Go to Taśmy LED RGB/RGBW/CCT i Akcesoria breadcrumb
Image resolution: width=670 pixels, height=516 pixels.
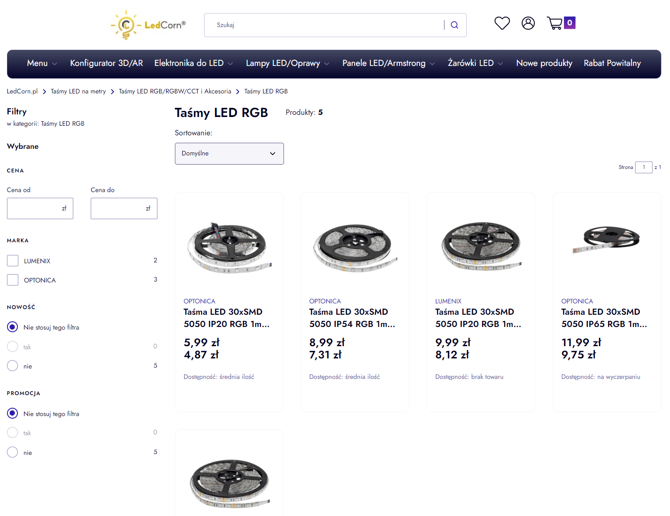[x=175, y=91]
